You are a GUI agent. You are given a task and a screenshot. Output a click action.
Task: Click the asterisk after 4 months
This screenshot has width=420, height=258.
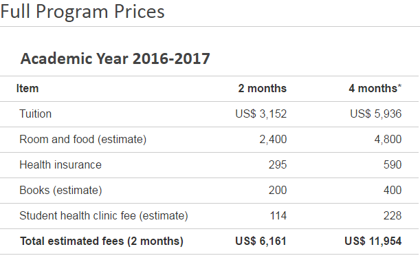point(399,86)
